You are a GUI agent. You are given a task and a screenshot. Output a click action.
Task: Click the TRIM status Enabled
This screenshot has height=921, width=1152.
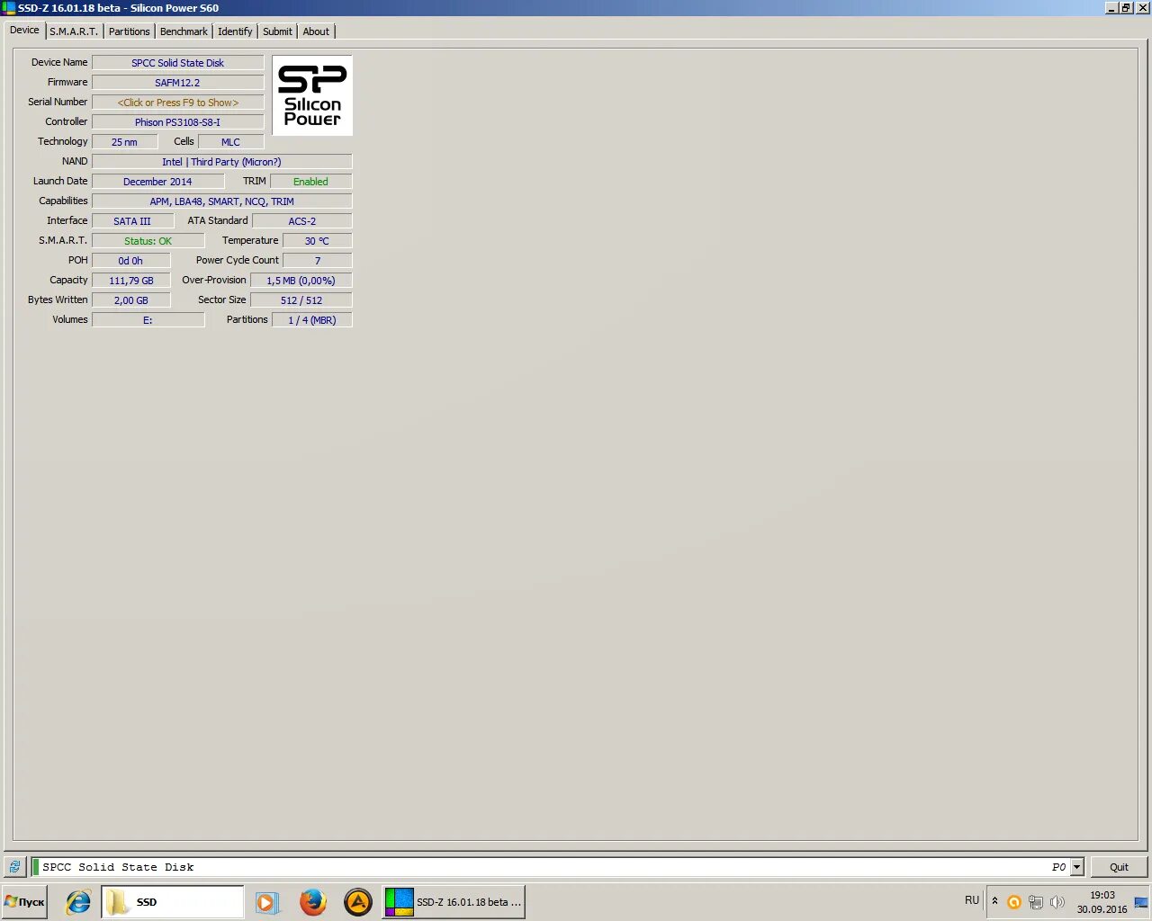(311, 182)
